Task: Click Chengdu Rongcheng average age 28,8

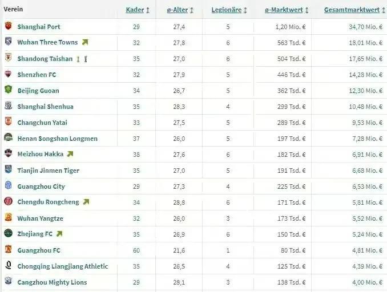Action: pos(179,202)
